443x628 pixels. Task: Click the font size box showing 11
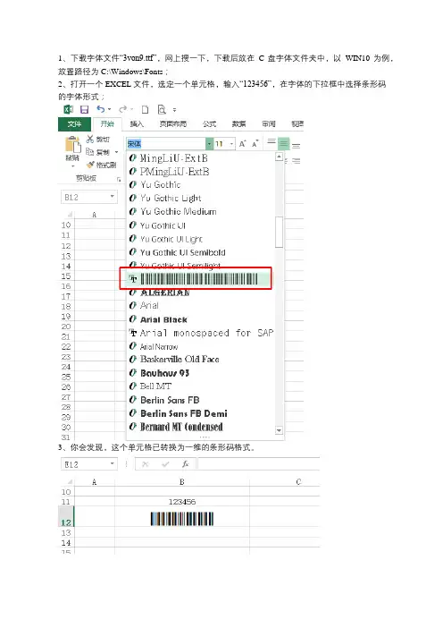coord(221,143)
